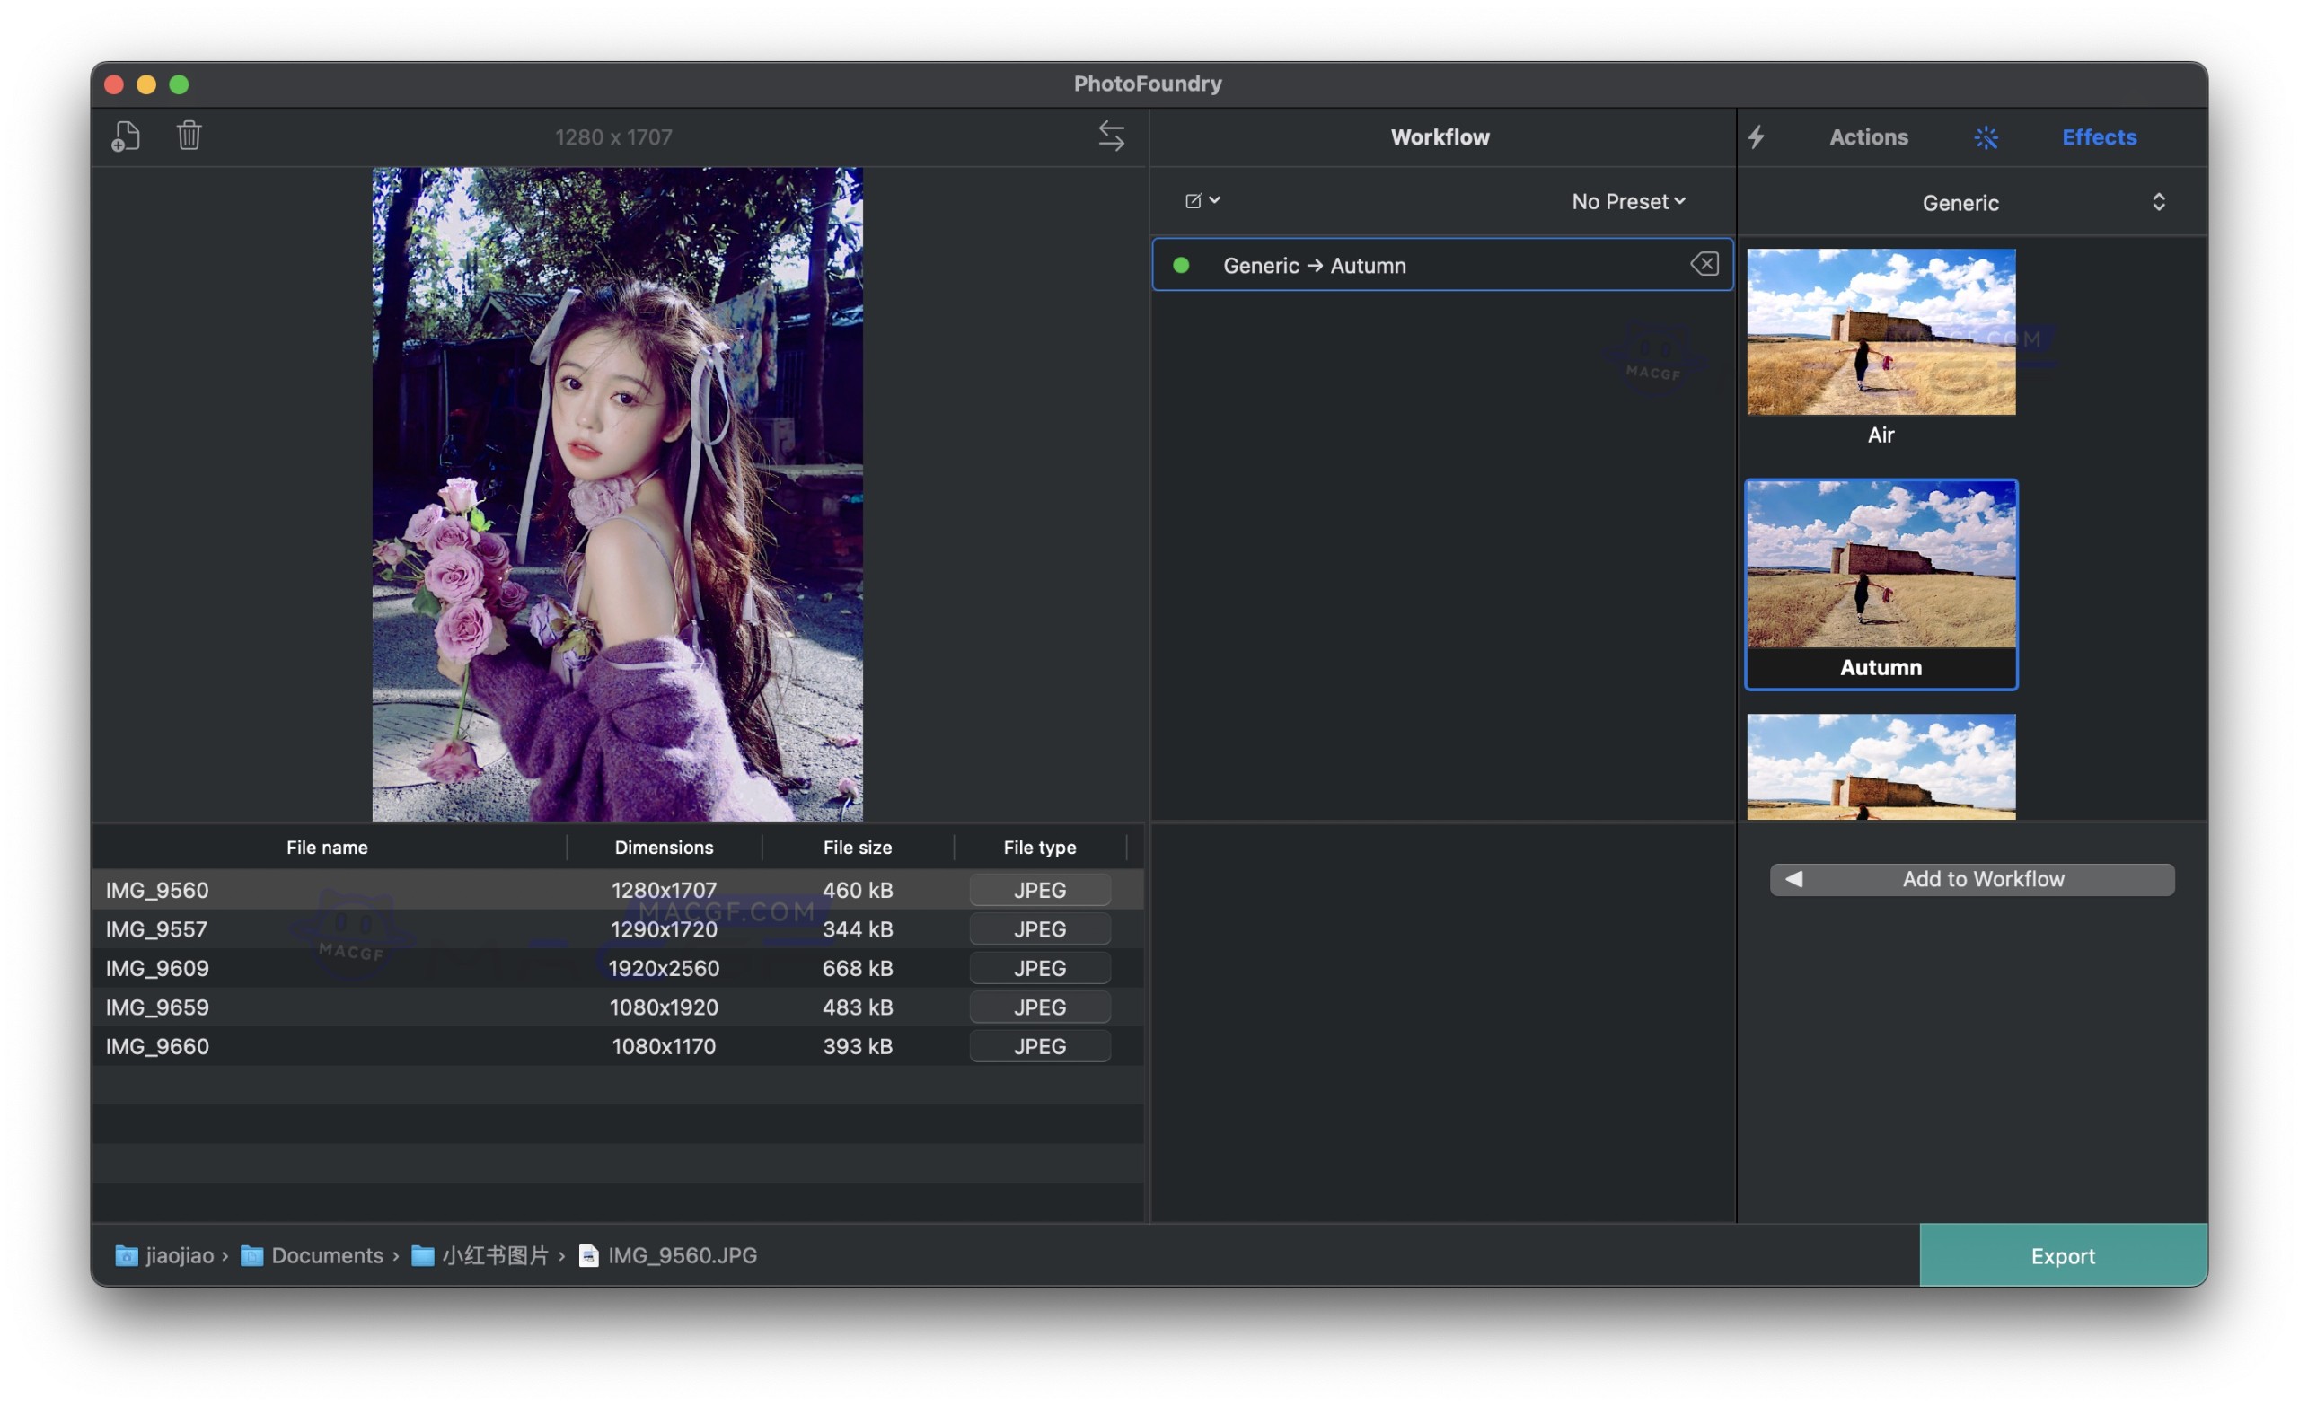This screenshot has height=1407, width=2299.
Task: Click the edit workflow pencil icon
Action: point(1194,199)
